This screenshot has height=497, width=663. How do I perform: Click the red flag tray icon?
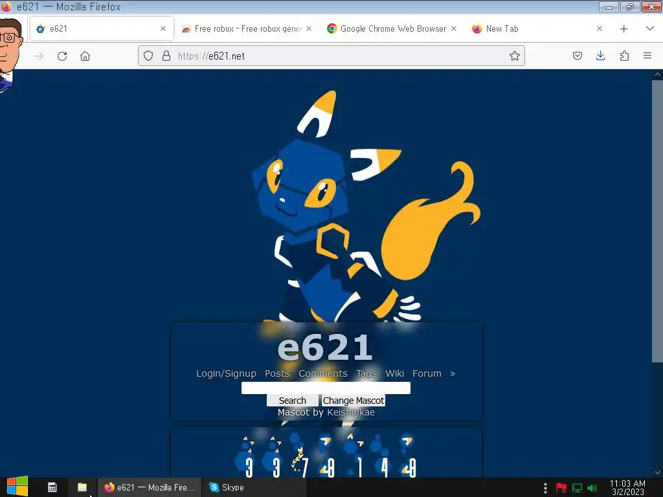561,488
